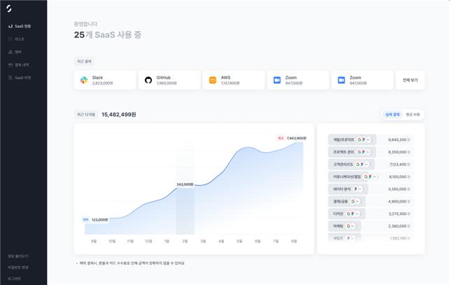The width and height of the screenshot is (450, 285).
Task: Switch to 실제 결제 view toggle
Action: point(392,115)
